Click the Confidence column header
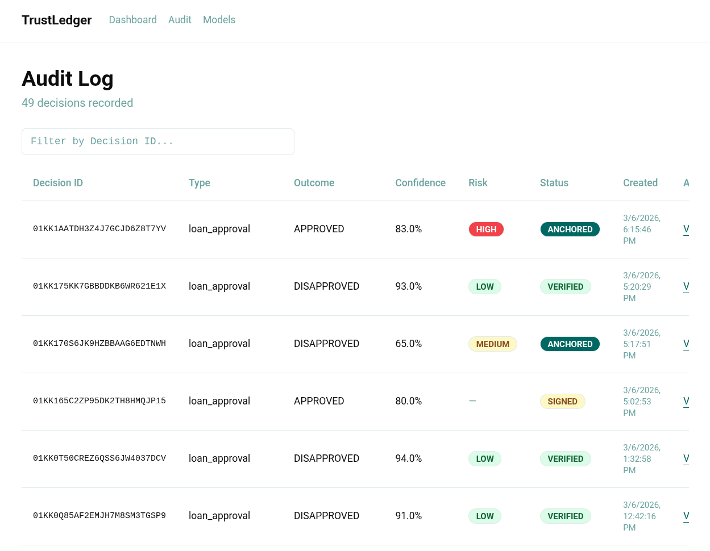Screen dimensions: 710x551 click(x=420, y=183)
